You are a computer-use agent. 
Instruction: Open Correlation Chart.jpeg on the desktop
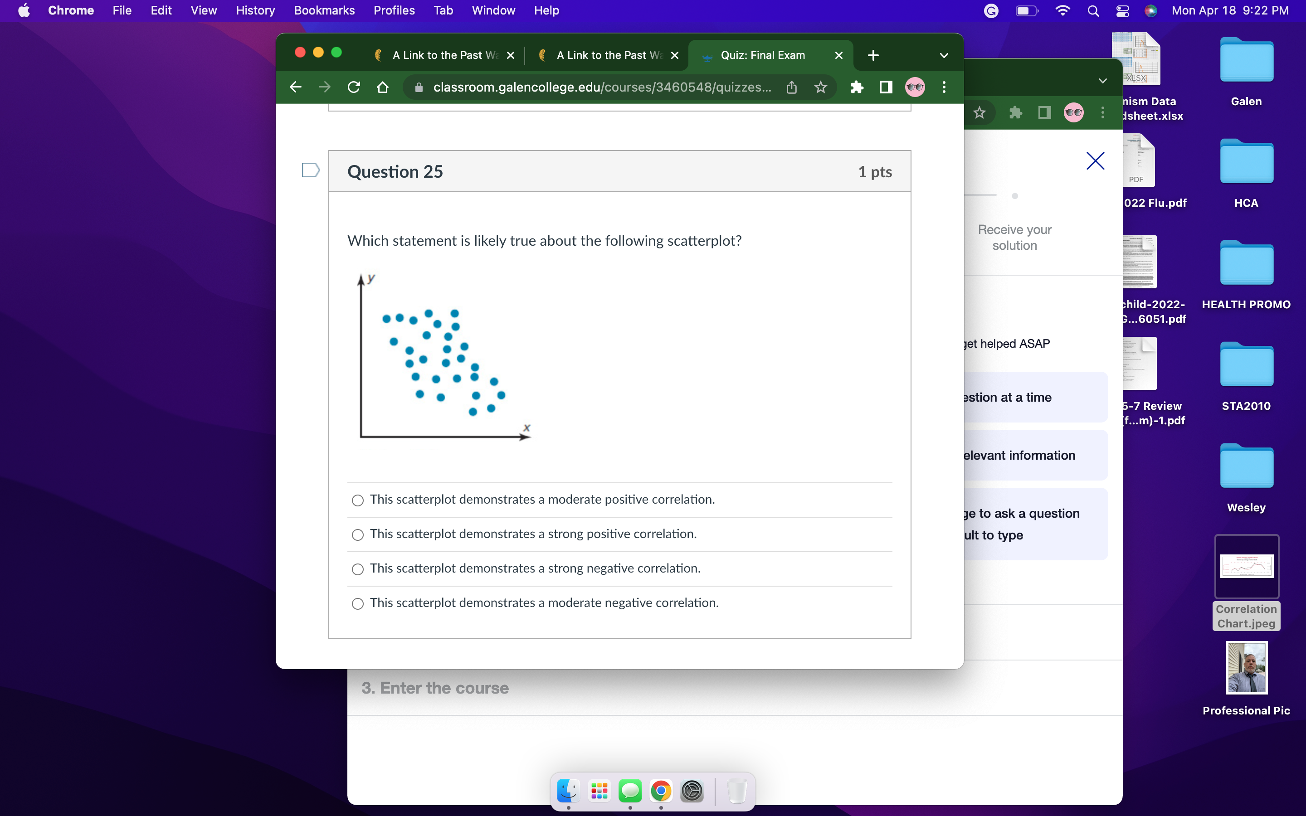tap(1246, 566)
